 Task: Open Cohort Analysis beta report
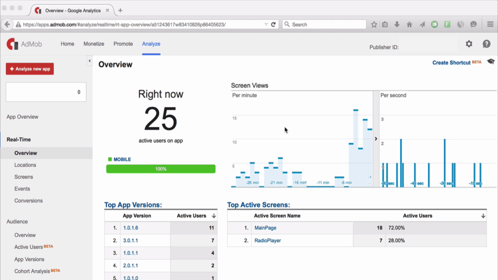click(32, 271)
